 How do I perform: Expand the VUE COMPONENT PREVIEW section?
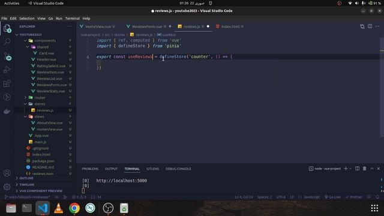click(x=41, y=191)
